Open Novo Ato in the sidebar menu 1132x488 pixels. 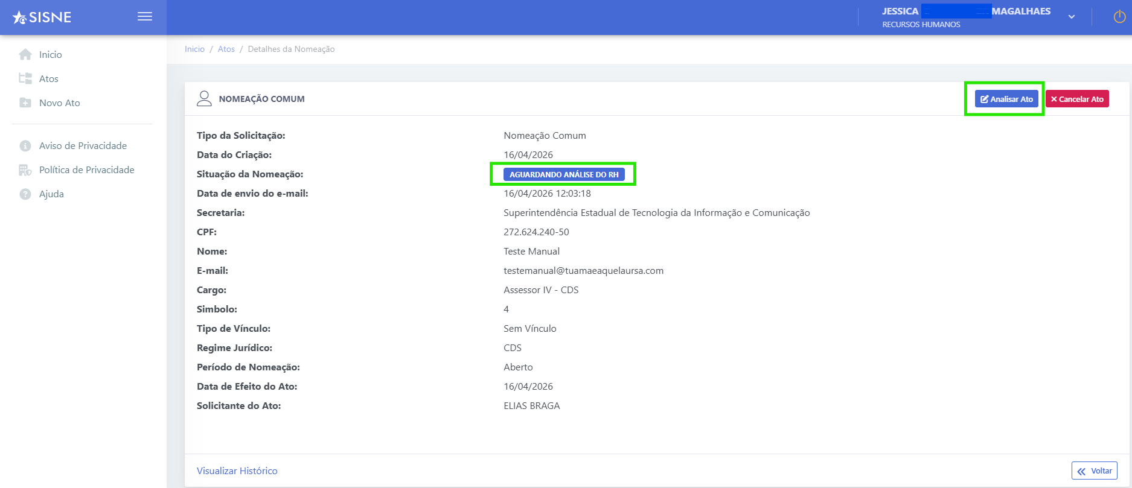(60, 103)
